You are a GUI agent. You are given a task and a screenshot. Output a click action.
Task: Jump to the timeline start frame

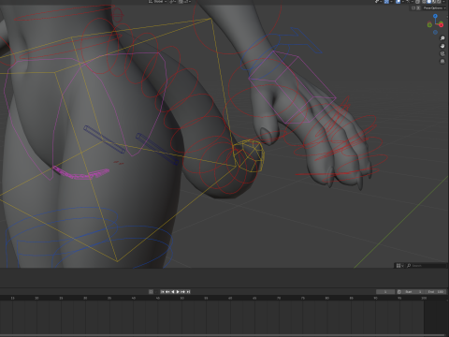coord(163,292)
